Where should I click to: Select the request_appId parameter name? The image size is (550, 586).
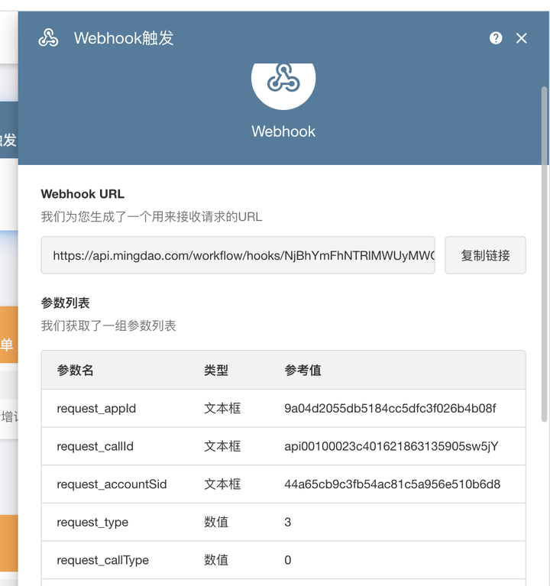[96, 409]
